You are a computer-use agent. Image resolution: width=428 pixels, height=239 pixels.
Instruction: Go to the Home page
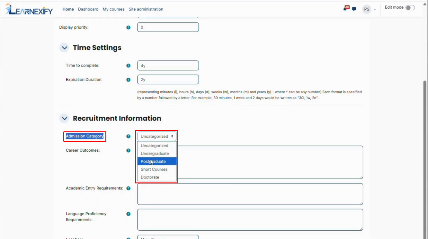point(68,9)
